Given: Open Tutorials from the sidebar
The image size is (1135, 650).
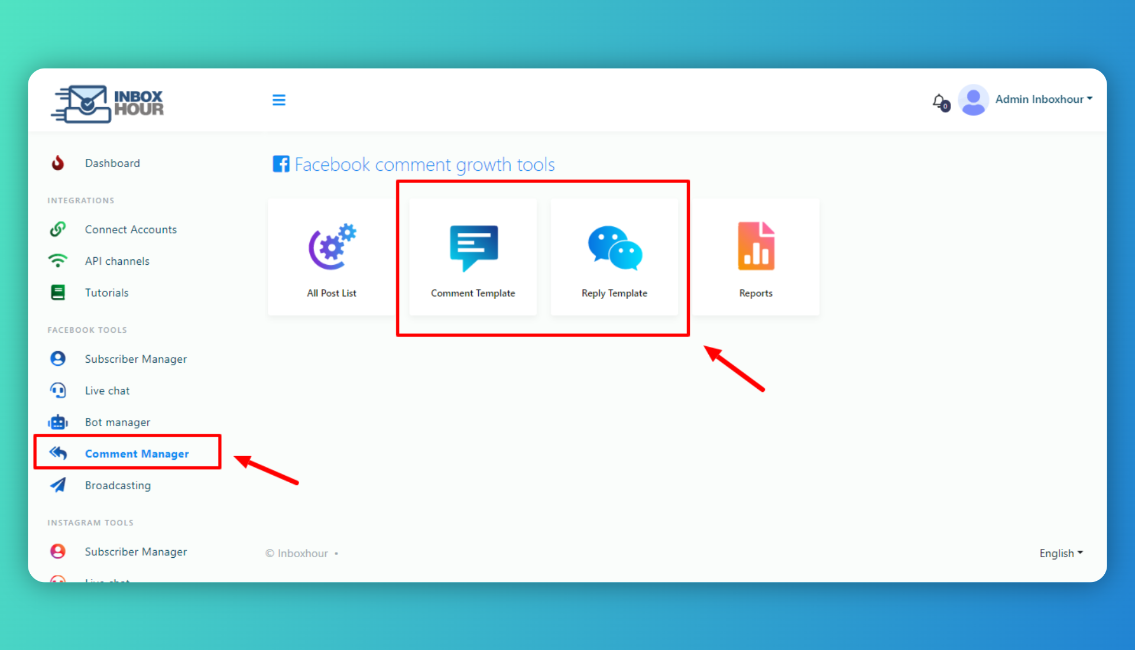Looking at the screenshot, I should point(106,292).
